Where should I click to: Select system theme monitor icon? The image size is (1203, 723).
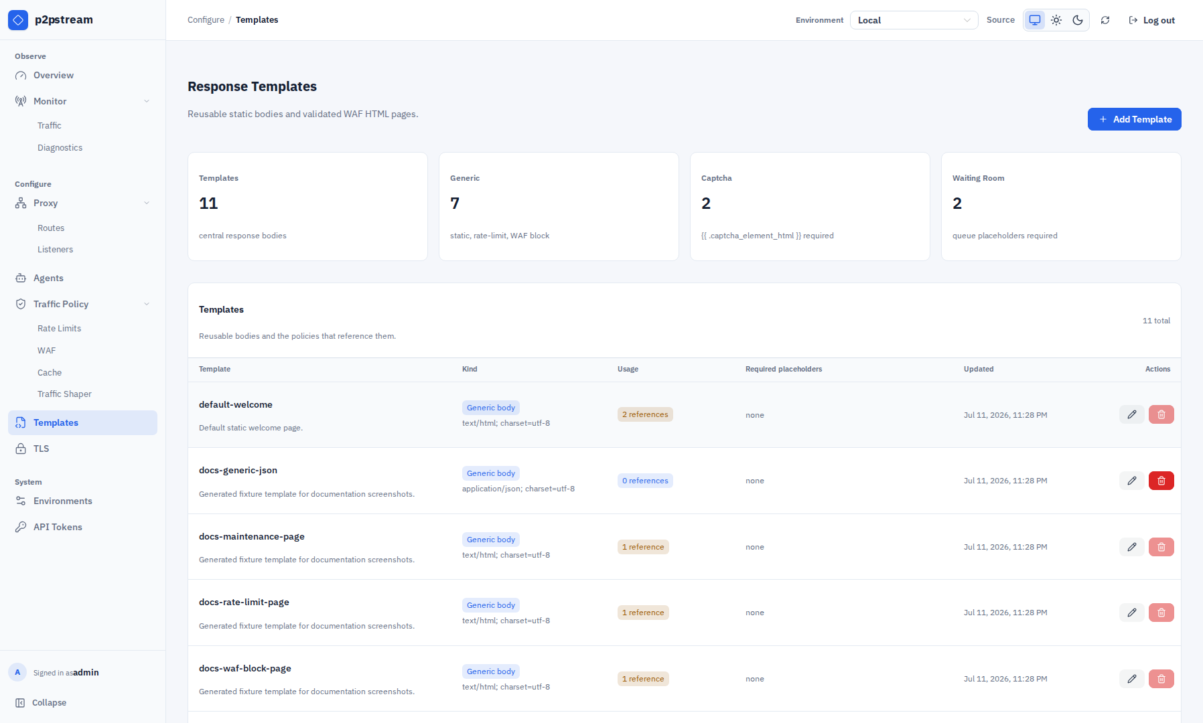tap(1035, 20)
